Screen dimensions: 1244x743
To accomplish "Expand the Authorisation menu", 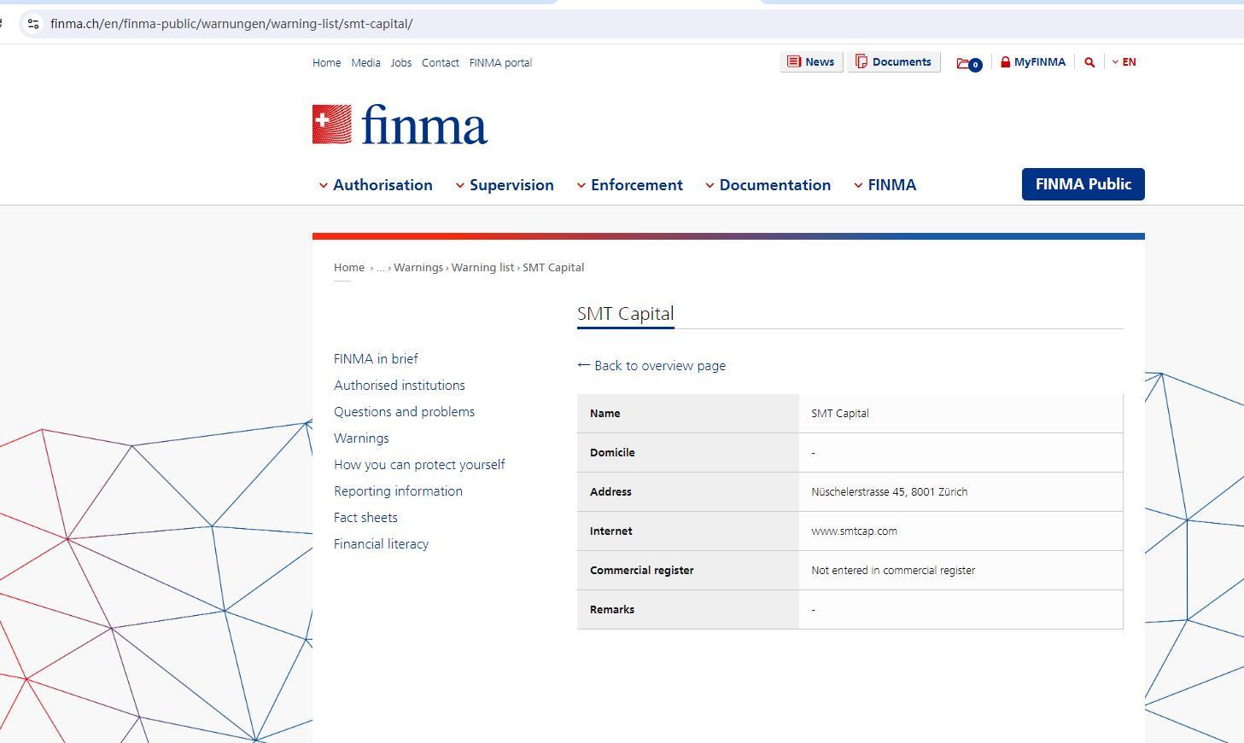I will [x=376, y=185].
